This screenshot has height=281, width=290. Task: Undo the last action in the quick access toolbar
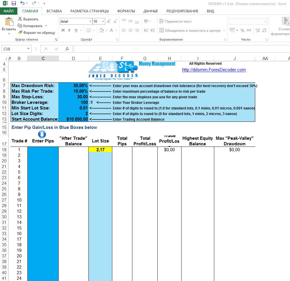[22, 3]
